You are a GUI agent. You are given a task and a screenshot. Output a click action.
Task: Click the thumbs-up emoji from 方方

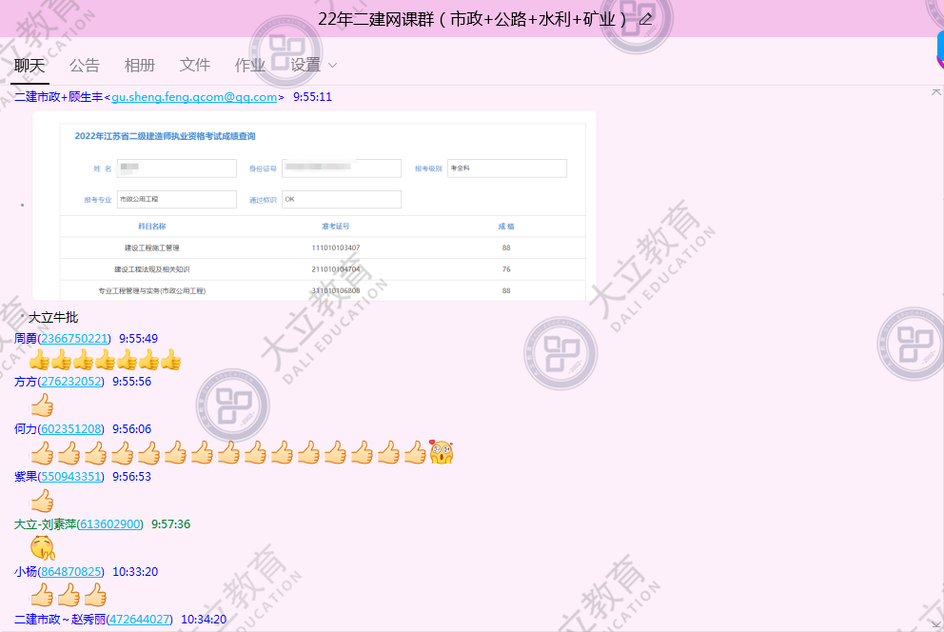coord(42,405)
